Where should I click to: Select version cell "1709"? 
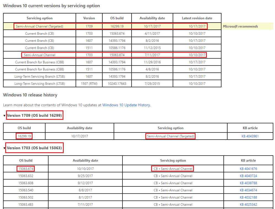pos(89,26)
